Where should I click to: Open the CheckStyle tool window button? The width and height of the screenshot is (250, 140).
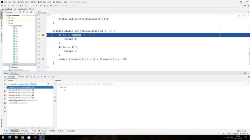[71, 131]
